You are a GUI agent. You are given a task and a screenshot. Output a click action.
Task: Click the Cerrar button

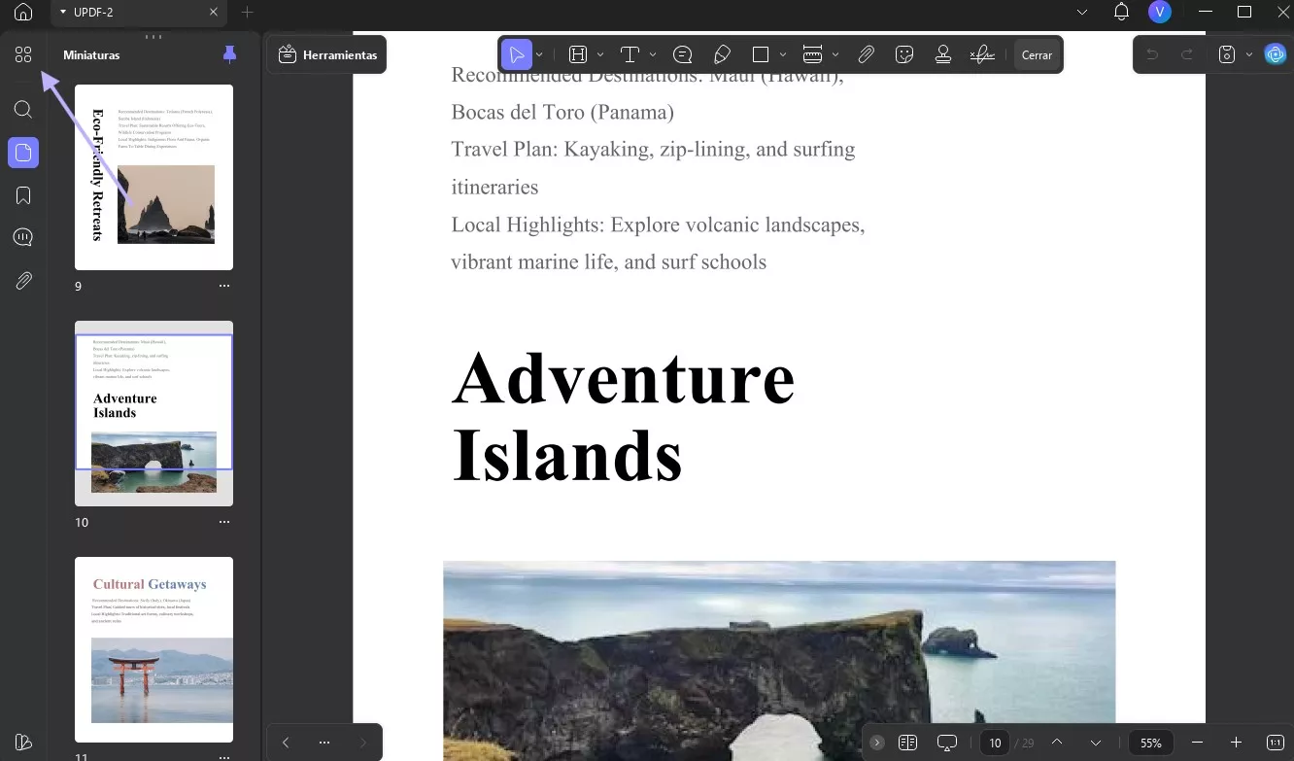pyautogui.click(x=1037, y=55)
